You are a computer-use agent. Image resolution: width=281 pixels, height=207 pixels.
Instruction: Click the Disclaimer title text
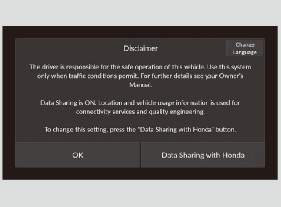[x=141, y=48]
